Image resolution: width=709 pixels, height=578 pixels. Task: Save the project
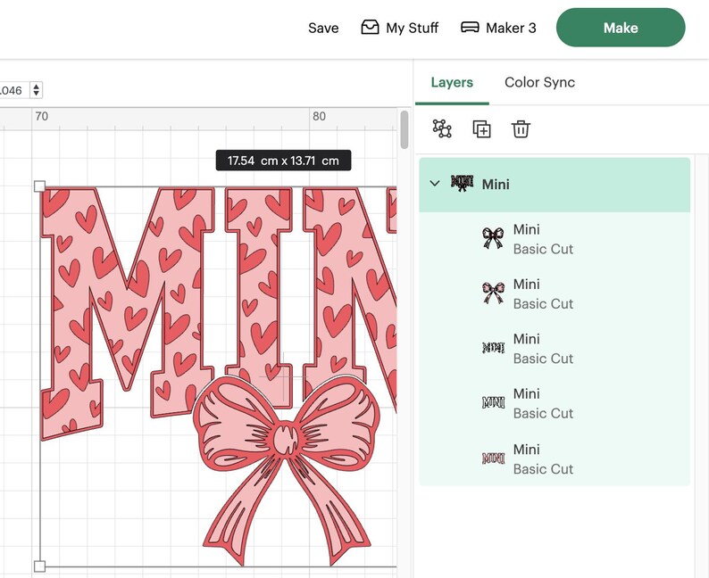pos(323,28)
